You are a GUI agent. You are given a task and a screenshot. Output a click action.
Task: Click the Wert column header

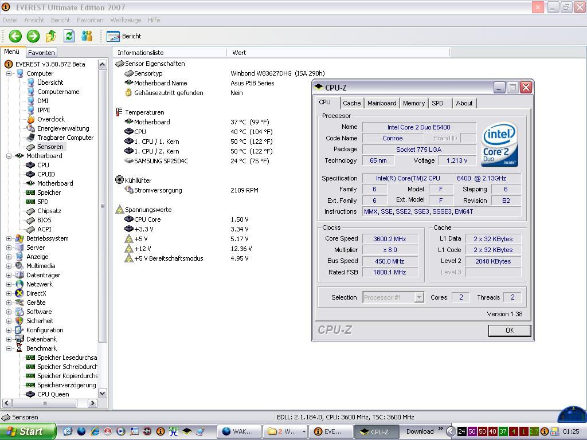coord(338,53)
